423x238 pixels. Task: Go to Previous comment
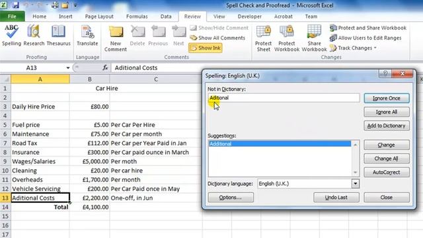[158, 35]
